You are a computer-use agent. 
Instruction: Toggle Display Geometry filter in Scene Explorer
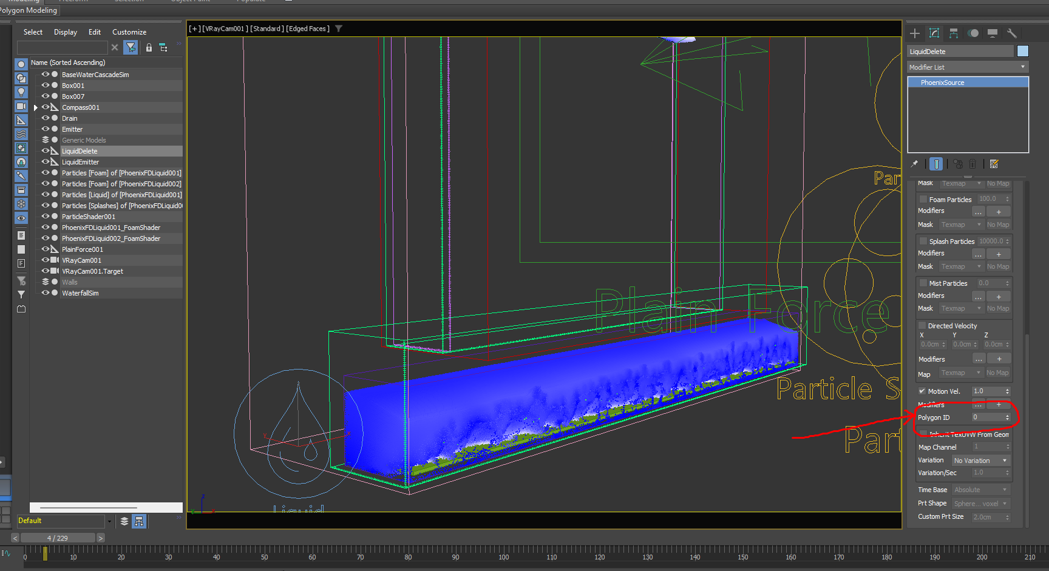[21, 64]
